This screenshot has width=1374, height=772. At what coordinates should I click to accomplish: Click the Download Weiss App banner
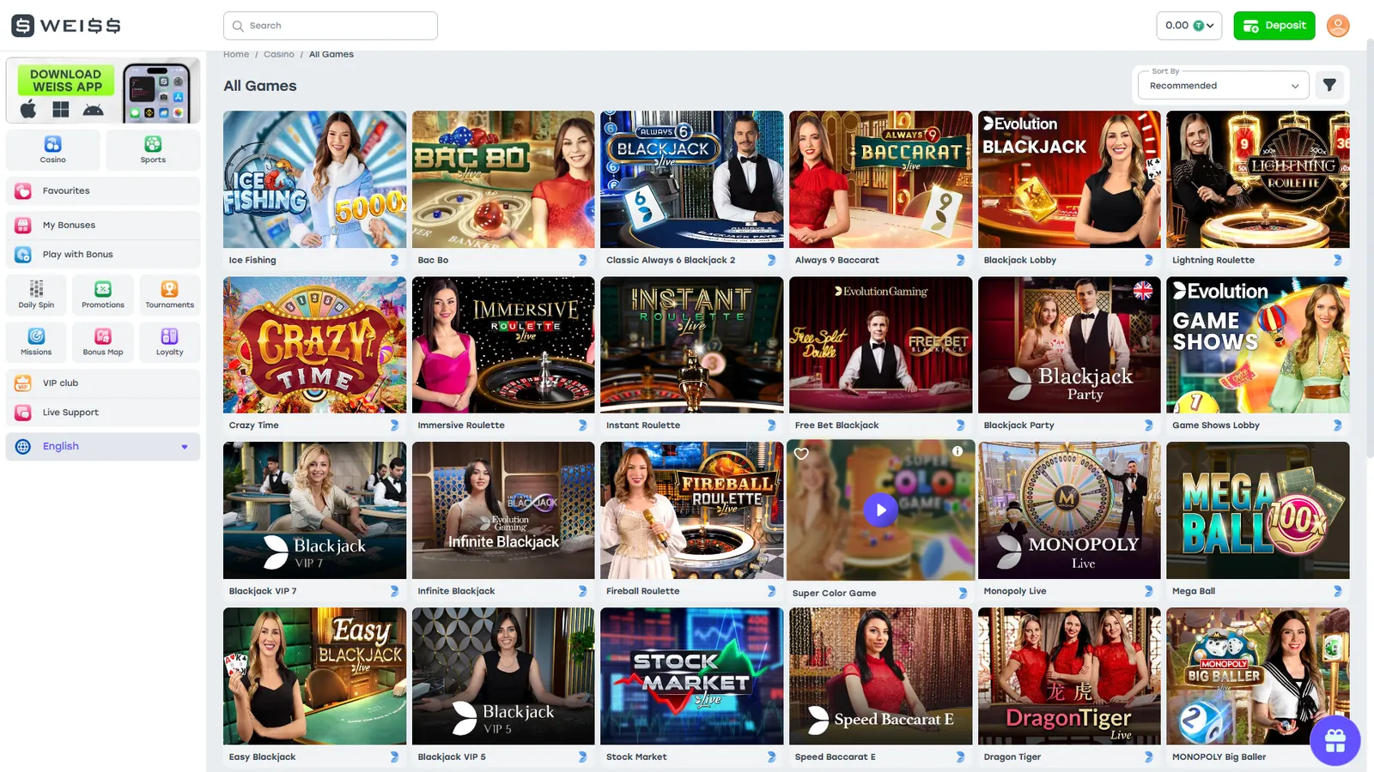coord(103,91)
